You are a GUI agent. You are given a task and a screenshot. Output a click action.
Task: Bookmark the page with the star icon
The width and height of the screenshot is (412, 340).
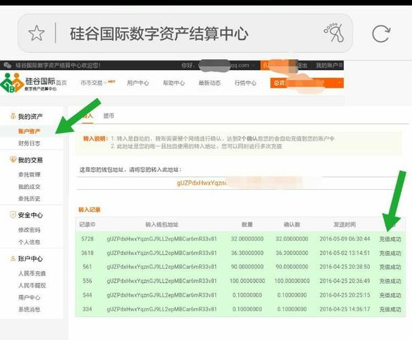coord(36,33)
